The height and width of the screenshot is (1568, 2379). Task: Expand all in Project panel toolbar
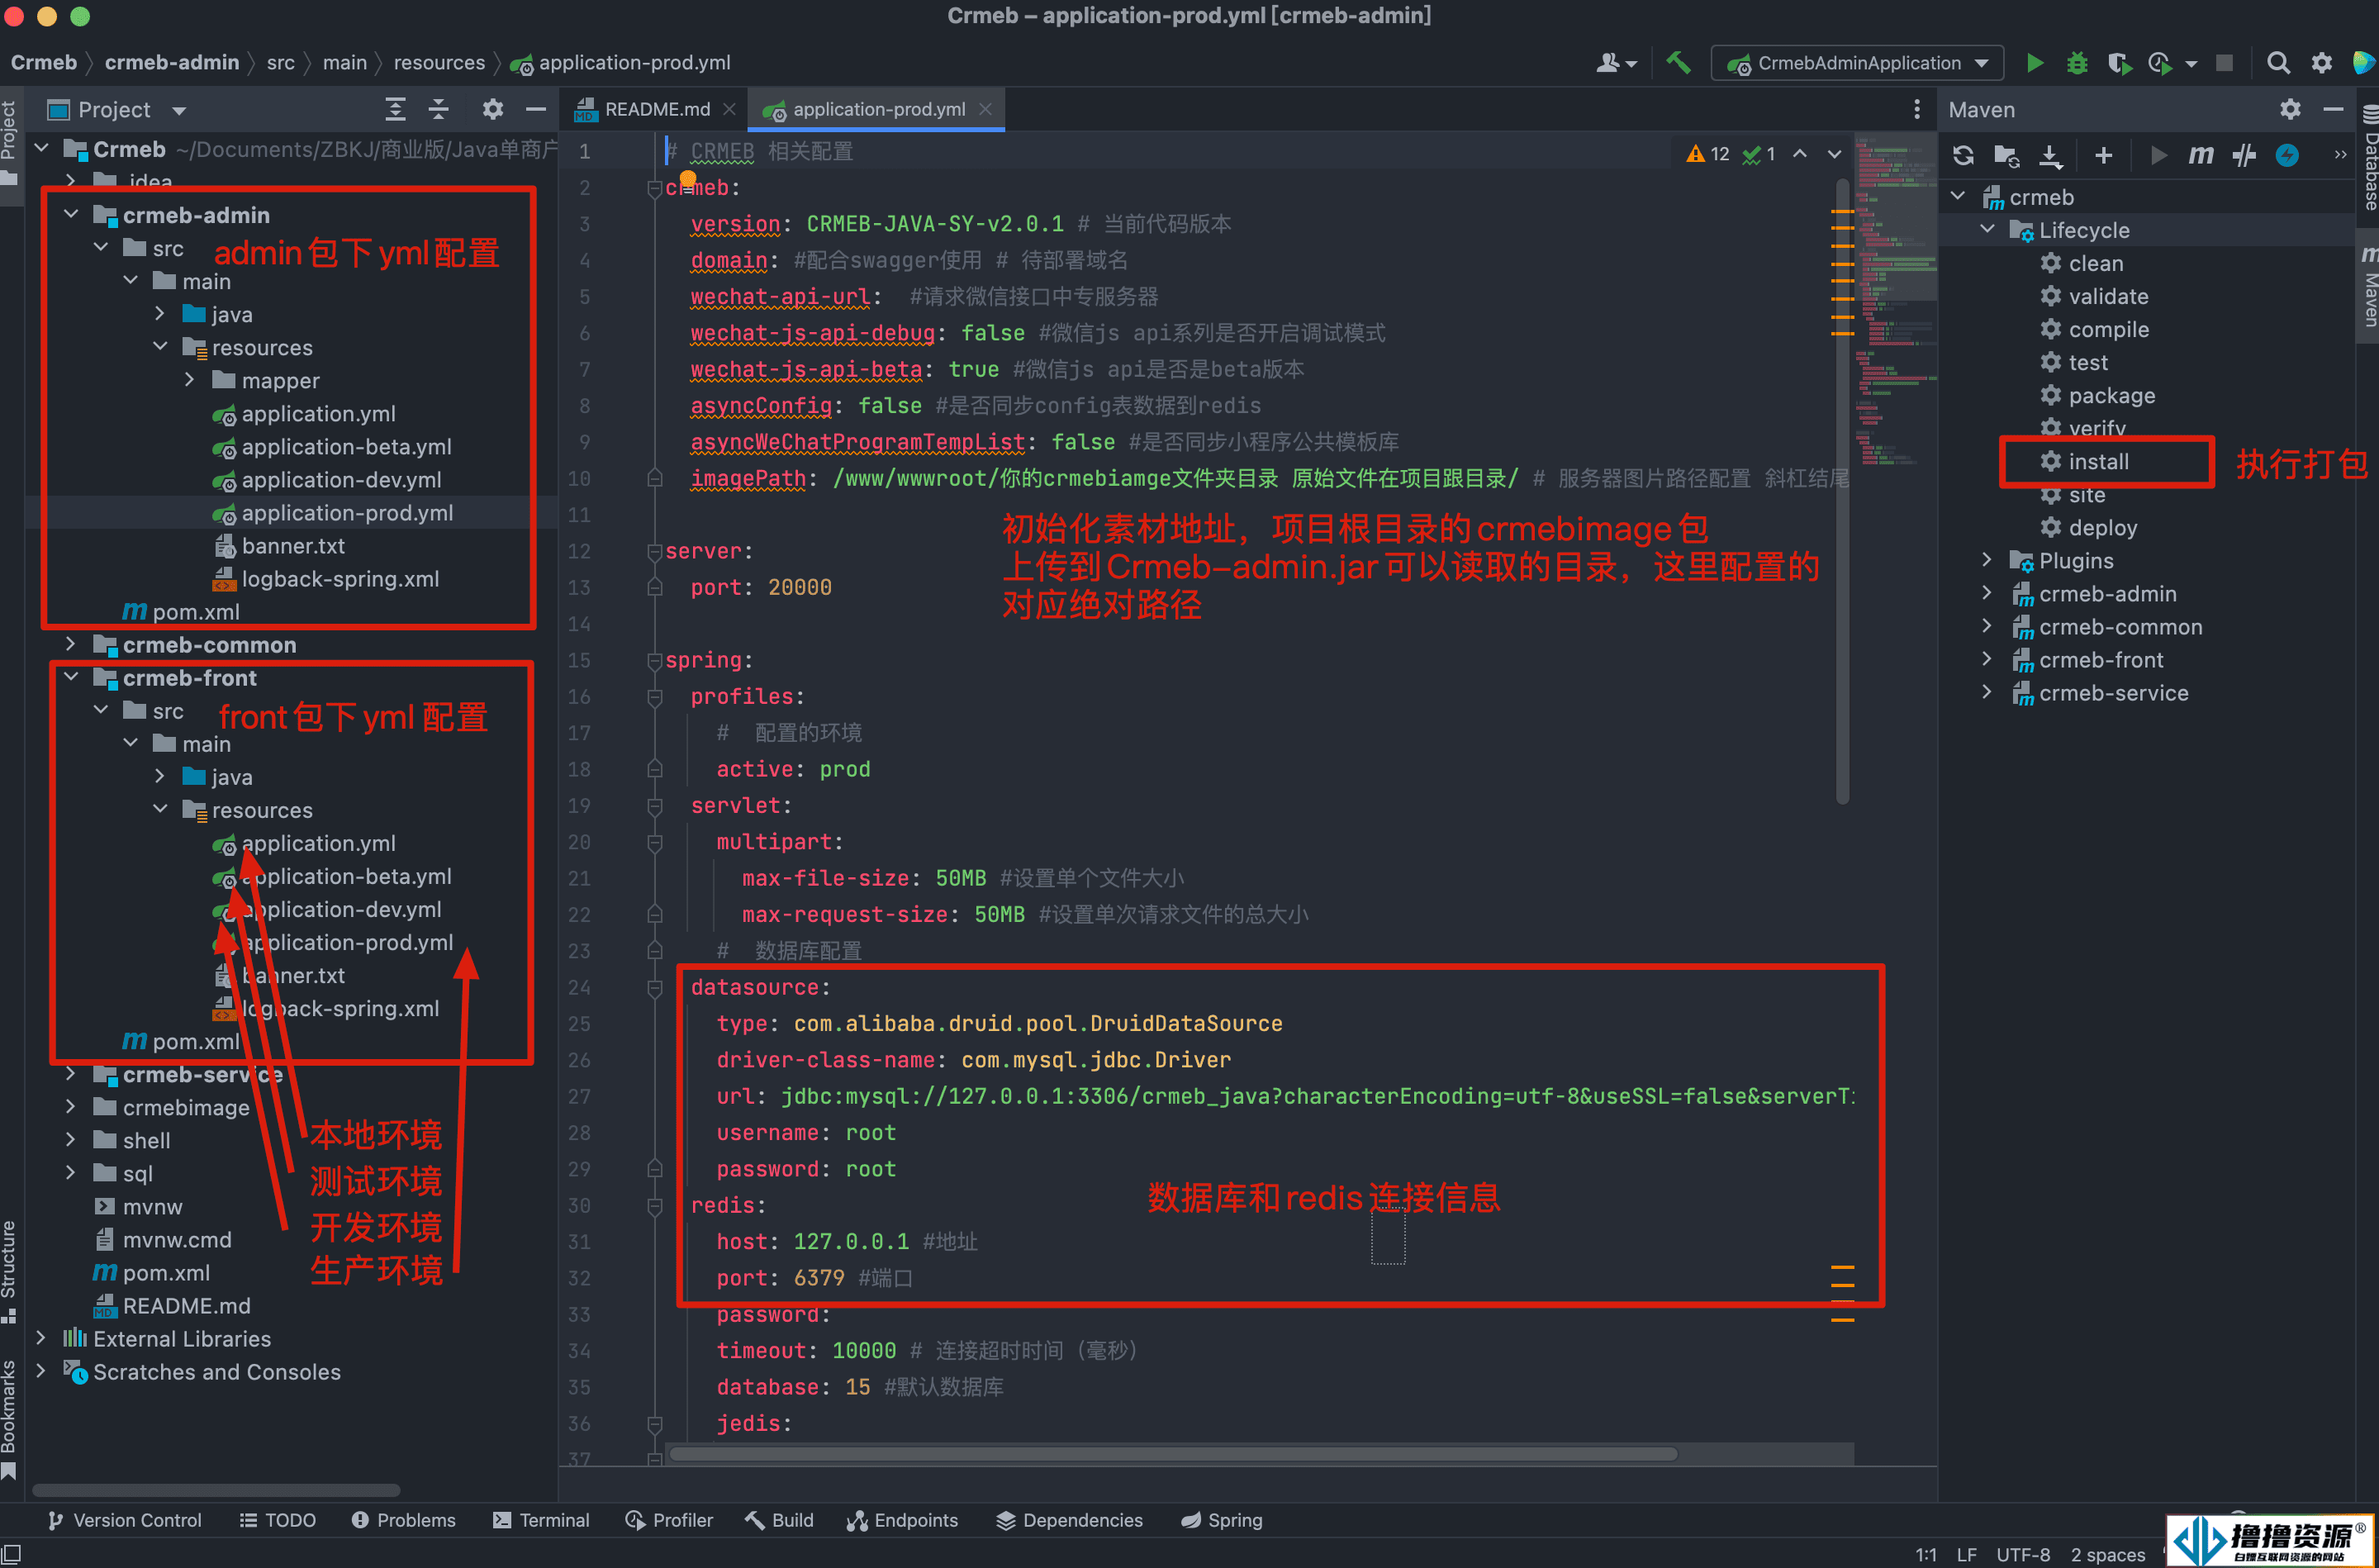396,109
